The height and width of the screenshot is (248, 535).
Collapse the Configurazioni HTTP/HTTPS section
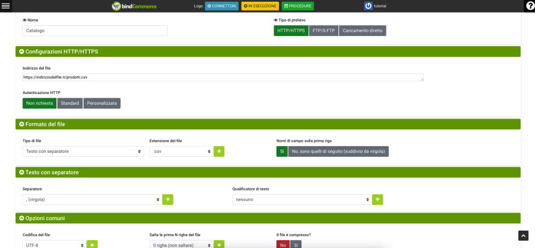click(x=22, y=52)
